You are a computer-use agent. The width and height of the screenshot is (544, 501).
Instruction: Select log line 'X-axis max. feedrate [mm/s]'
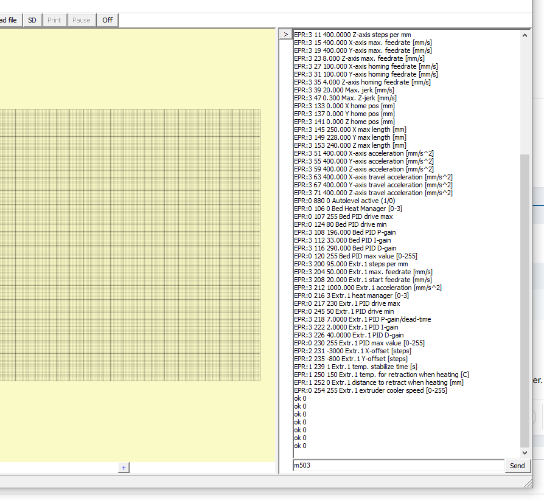click(363, 43)
